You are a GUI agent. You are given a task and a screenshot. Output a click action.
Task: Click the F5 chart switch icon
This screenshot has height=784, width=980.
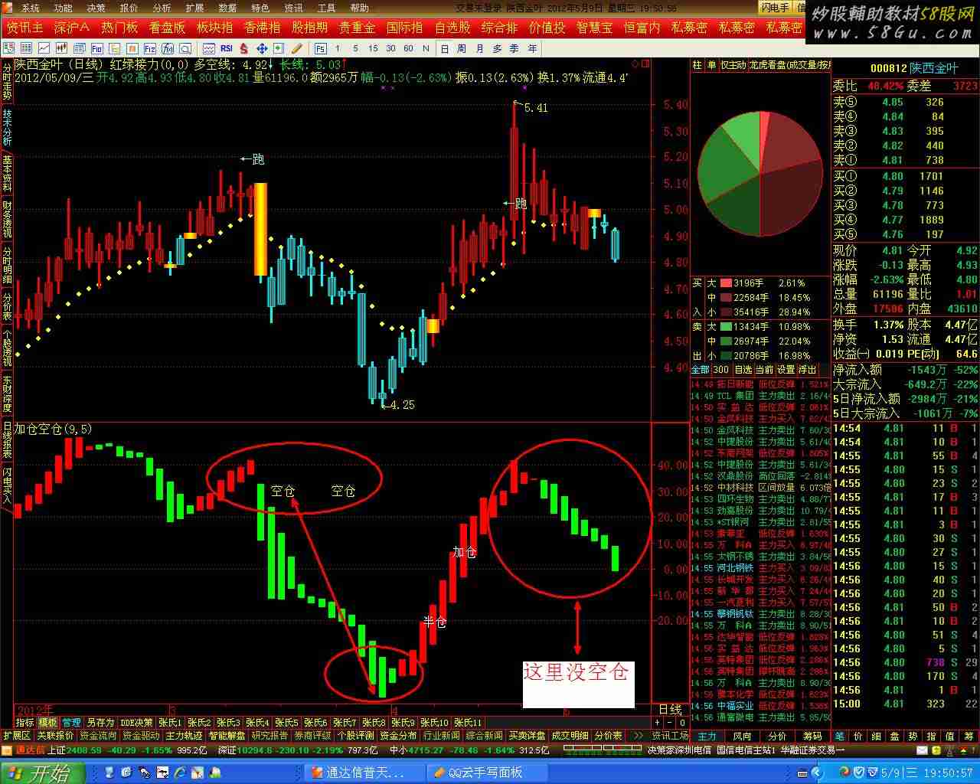[321, 48]
